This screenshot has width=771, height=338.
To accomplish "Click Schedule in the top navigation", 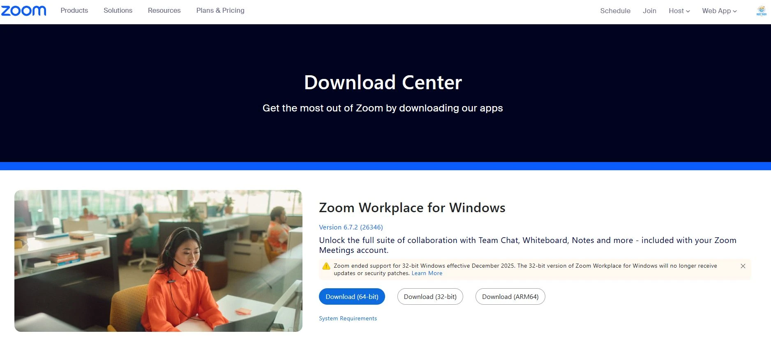I will [615, 11].
